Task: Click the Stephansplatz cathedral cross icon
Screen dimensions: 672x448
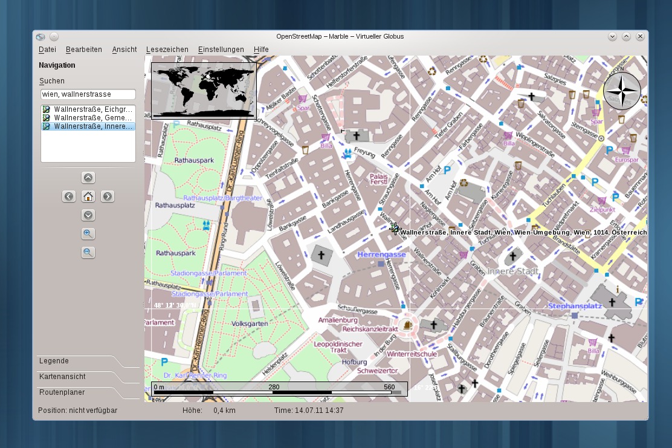Action: coord(612,302)
